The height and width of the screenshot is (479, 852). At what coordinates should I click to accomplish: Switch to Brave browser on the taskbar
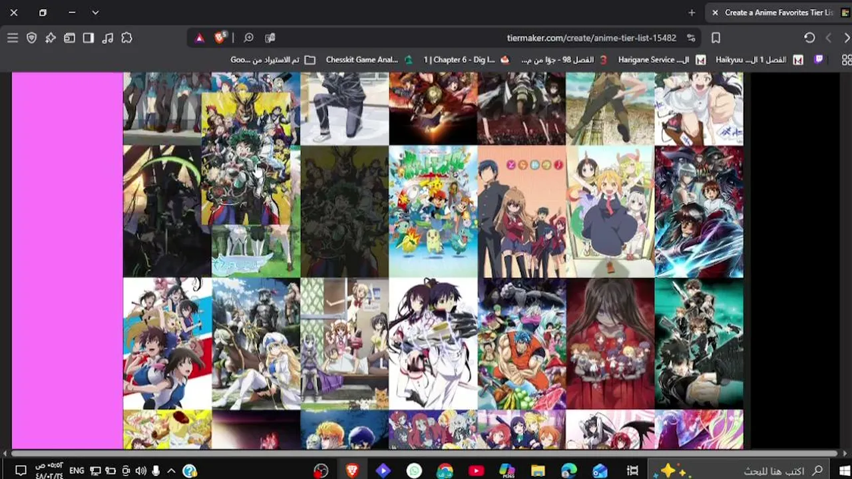352,470
